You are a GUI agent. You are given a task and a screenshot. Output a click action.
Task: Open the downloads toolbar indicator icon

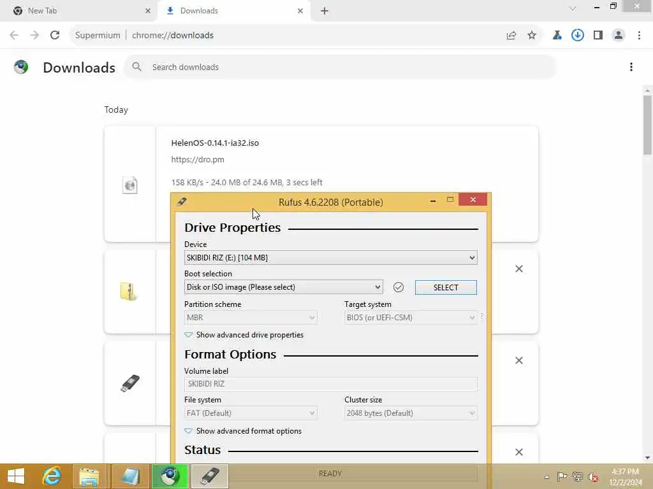click(578, 36)
